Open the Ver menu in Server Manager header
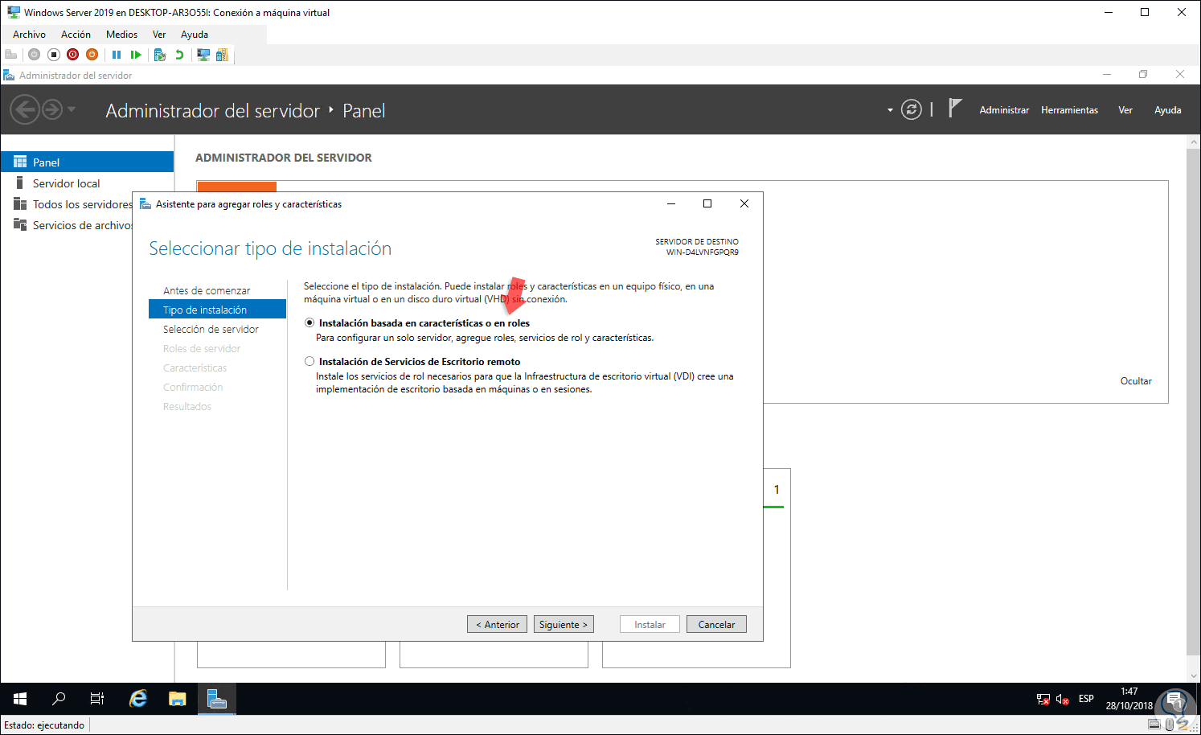Screen dimensions: 1201x735 pyautogui.click(x=1125, y=110)
